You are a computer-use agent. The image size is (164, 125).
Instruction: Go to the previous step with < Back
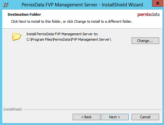pos(87,117)
